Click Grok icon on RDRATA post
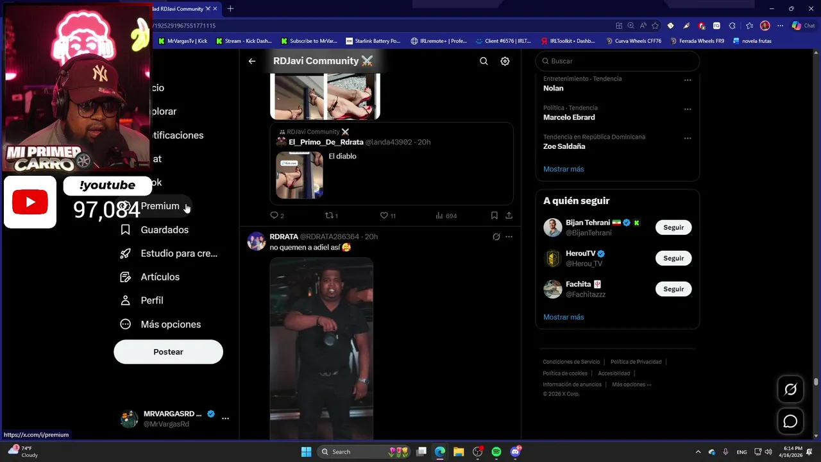Screen dimensions: 821x462 [x=496, y=237]
